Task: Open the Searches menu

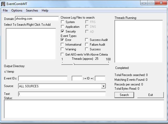Action: point(32,10)
